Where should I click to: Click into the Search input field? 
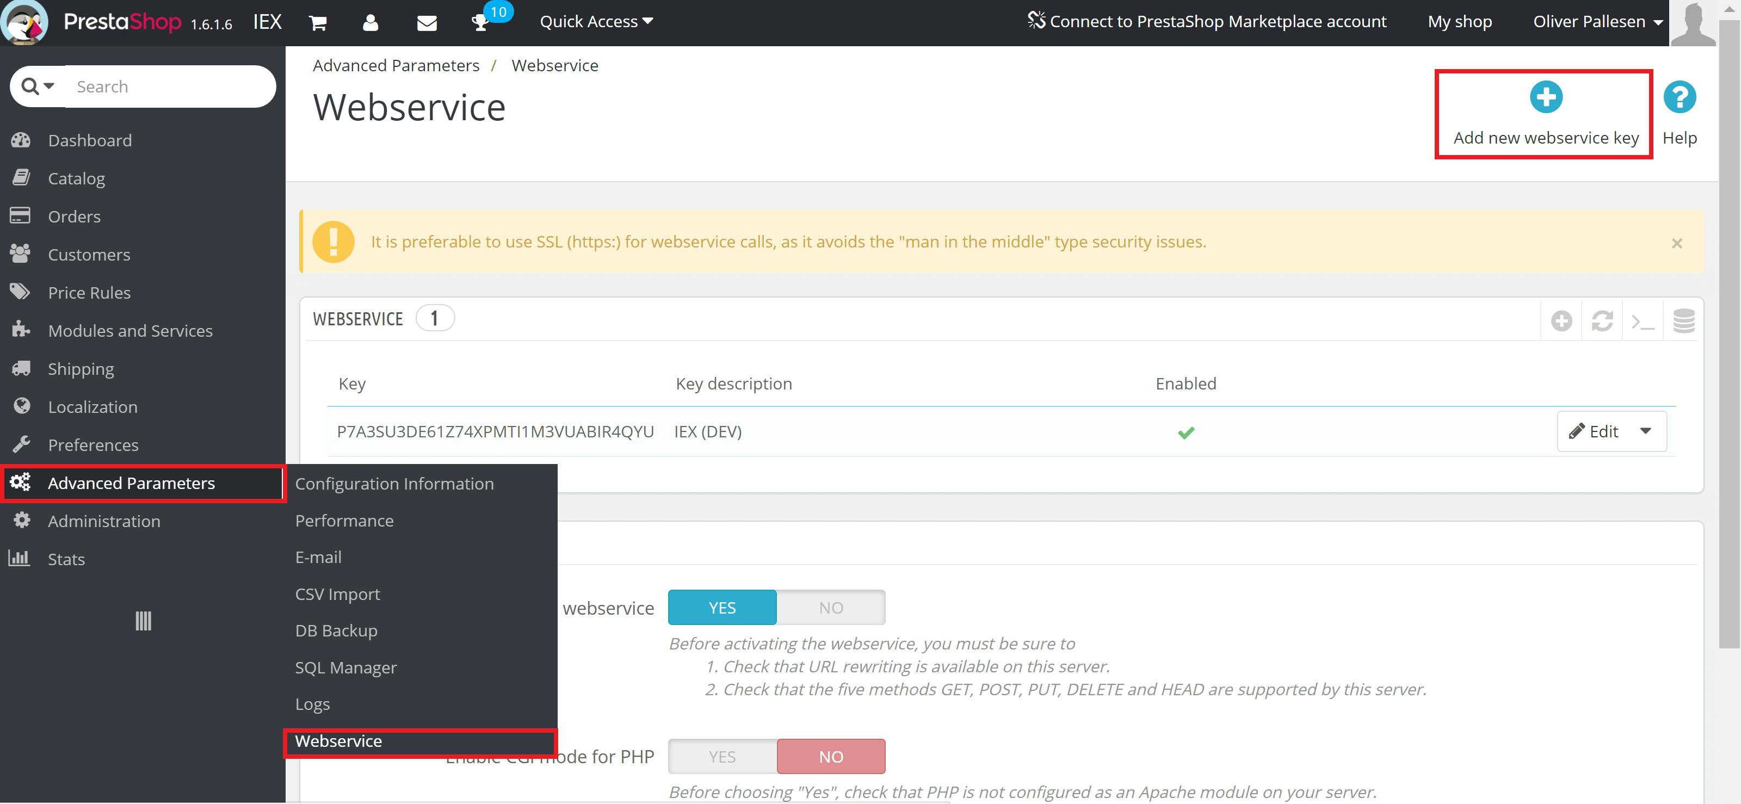coord(169,86)
